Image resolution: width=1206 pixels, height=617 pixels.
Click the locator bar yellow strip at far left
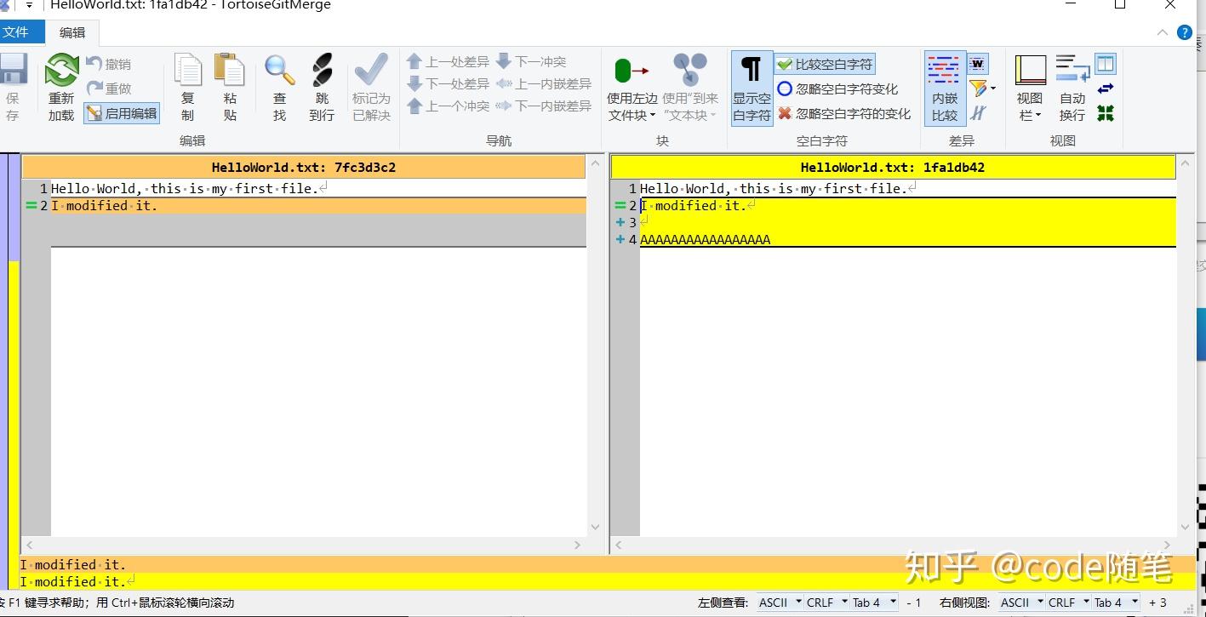coord(14,424)
